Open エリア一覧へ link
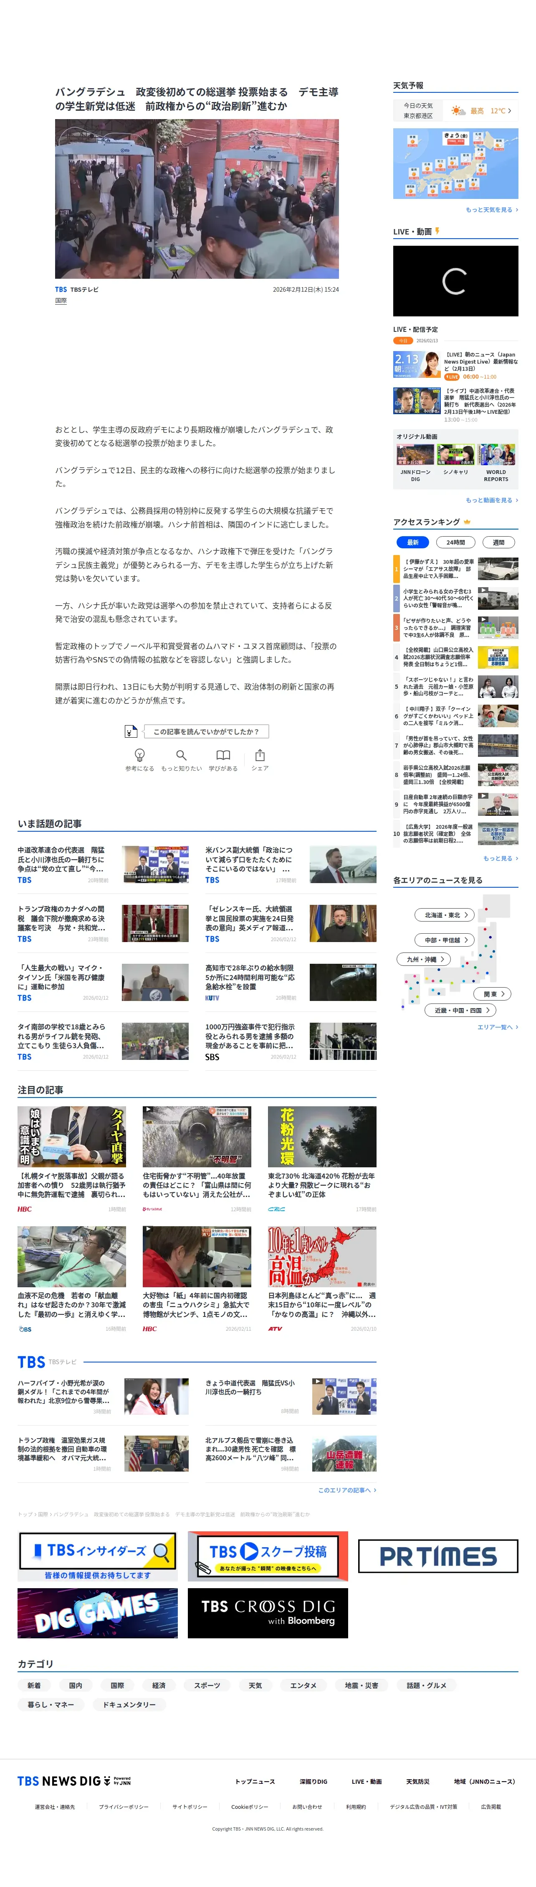The width and height of the screenshot is (536, 1887). pyautogui.click(x=497, y=1027)
